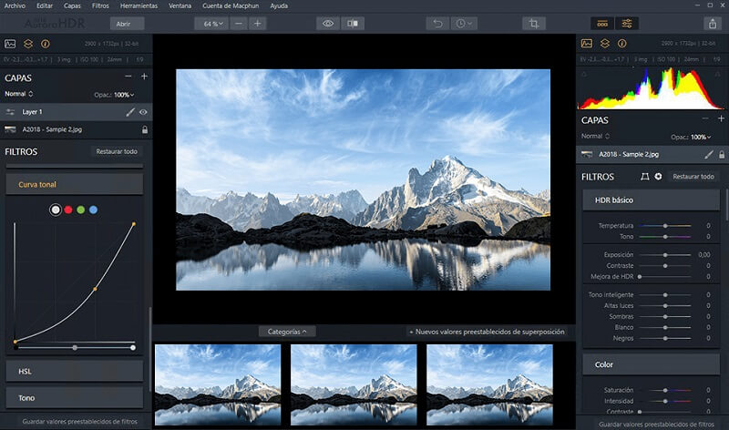729x430 pixels.
Task: Expand the Categorías presets dropdown
Action: point(286,332)
